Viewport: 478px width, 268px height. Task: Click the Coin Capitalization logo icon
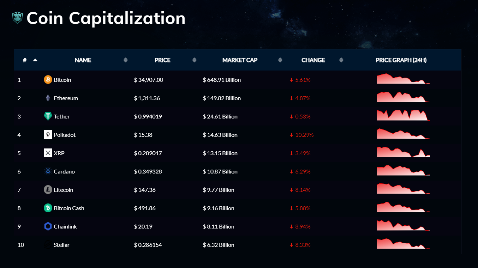coord(17,18)
